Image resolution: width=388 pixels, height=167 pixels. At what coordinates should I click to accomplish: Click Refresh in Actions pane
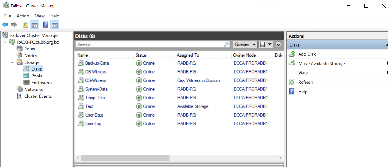pos(306,82)
